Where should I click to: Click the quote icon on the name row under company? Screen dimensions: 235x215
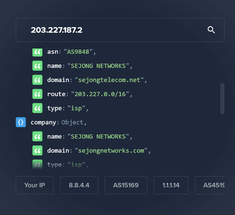[37, 136]
